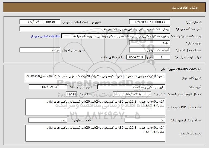The width and height of the screenshot is (209, 148).
Task: Click the واحد شمارش field showing عدد
Action: [x=47, y=120]
